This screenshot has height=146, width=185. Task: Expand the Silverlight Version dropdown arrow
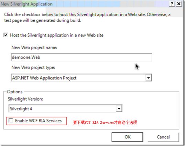pos(119,108)
